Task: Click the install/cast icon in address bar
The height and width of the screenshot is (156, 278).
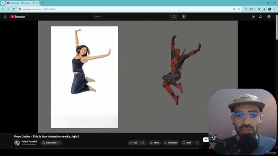Action: coord(234,9)
